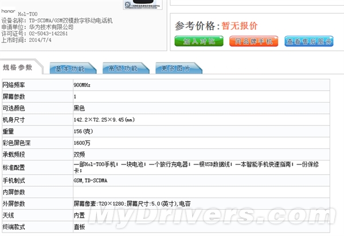344x236 pixels.
Task: Click the 设备名称 TD-SCDMA/GSM line
Action: [x=57, y=21]
